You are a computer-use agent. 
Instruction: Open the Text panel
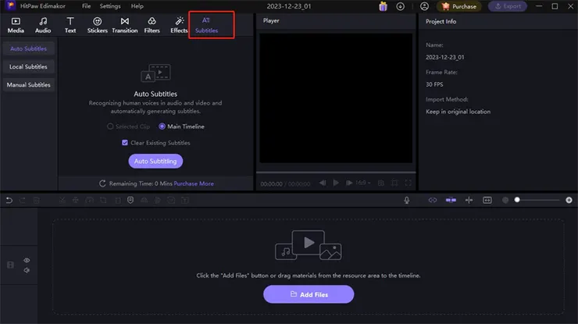click(x=70, y=25)
